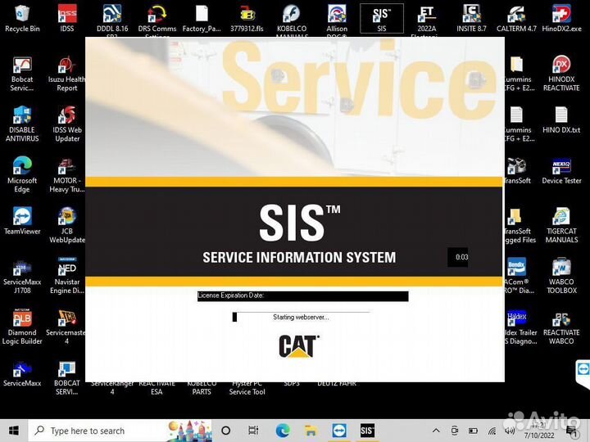Click the TeamViewer side panel tab
Screen dimensions: 590x442
point(583,373)
